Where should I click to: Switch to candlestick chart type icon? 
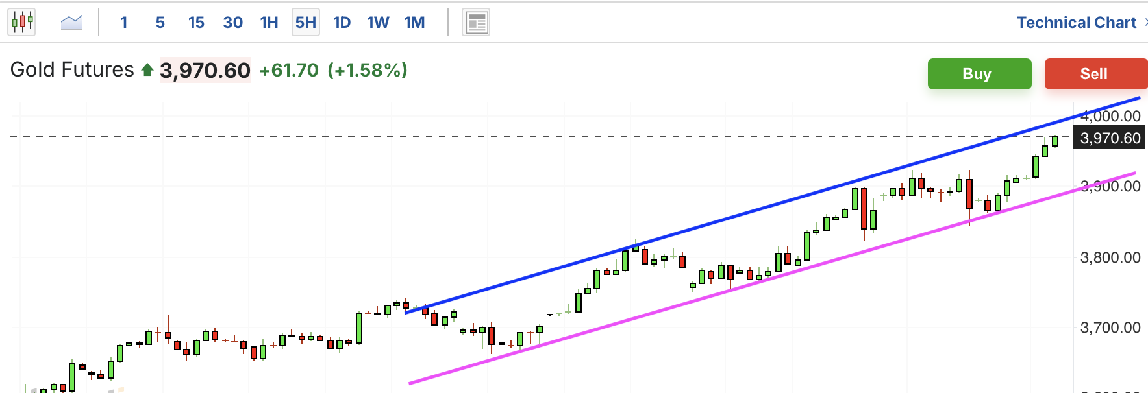click(21, 22)
